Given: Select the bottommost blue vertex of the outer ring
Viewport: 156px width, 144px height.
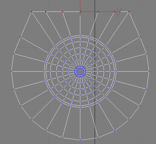Looking at the screenshot, I should coord(80,140).
